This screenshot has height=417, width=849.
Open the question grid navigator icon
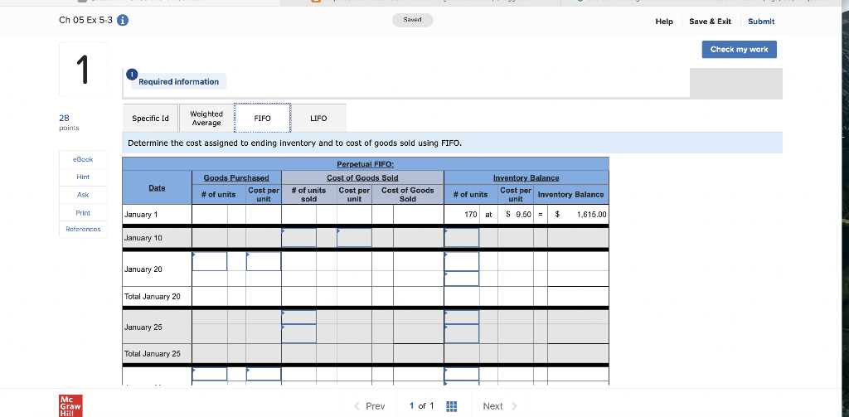coord(452,405)
